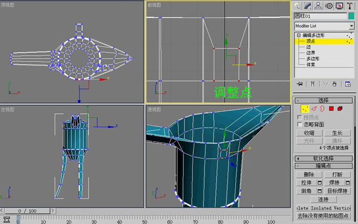Enable the 忽略背面 checkbox
Viewport: 358px width, 224px height.
click(300, 124)
